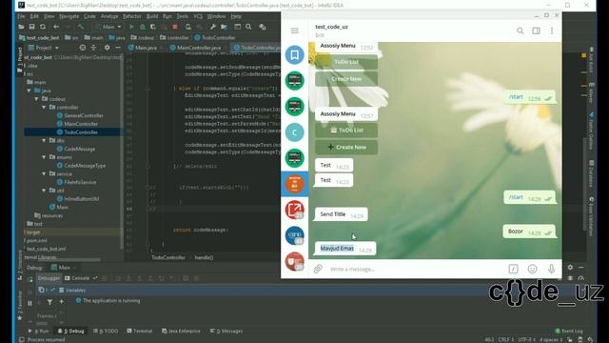The height and width of the screenshot is (343, 609).
Task: Open the Telegram hamburger menu
Action: 295,30
